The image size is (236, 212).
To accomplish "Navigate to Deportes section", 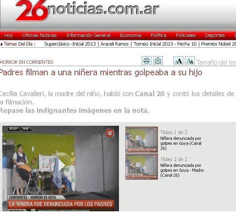I will tap(215, 35).
